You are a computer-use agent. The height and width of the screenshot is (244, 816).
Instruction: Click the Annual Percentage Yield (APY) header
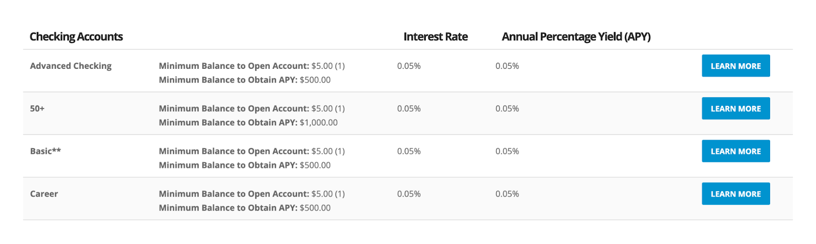point(576,37)
